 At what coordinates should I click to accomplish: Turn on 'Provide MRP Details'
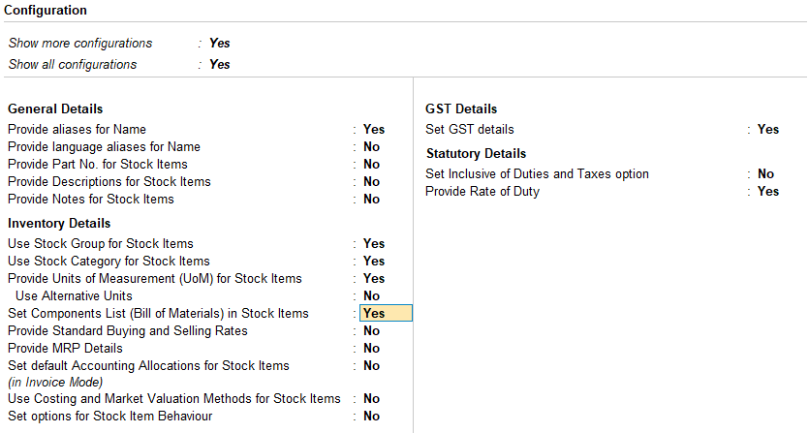click(x=372, y=349)
